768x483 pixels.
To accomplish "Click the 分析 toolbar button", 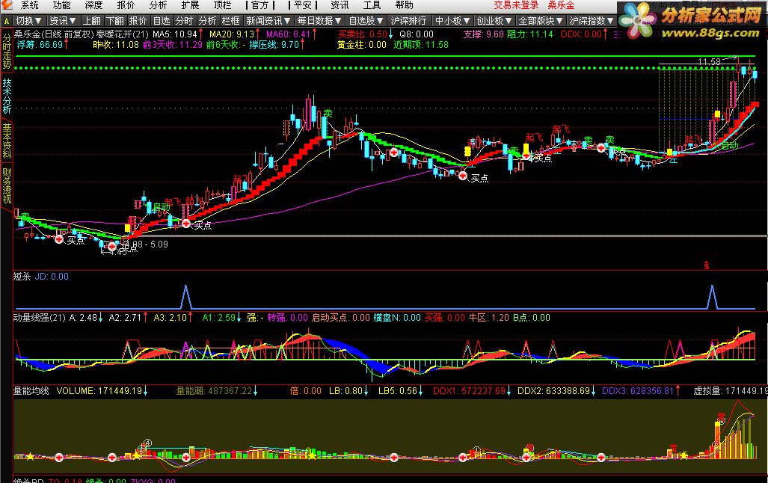I will click(207, 21).
